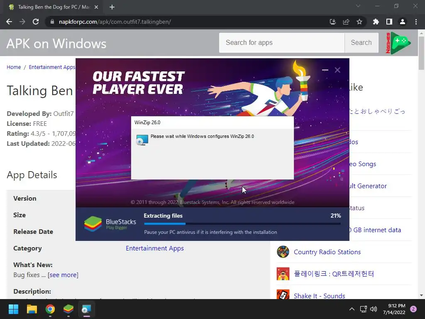Screen dimensions: 425x319
Task: Click the NGames gamepad logo
Action: 398,43
